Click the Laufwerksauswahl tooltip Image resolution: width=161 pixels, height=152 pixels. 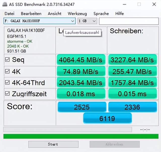tap(82, 32)
